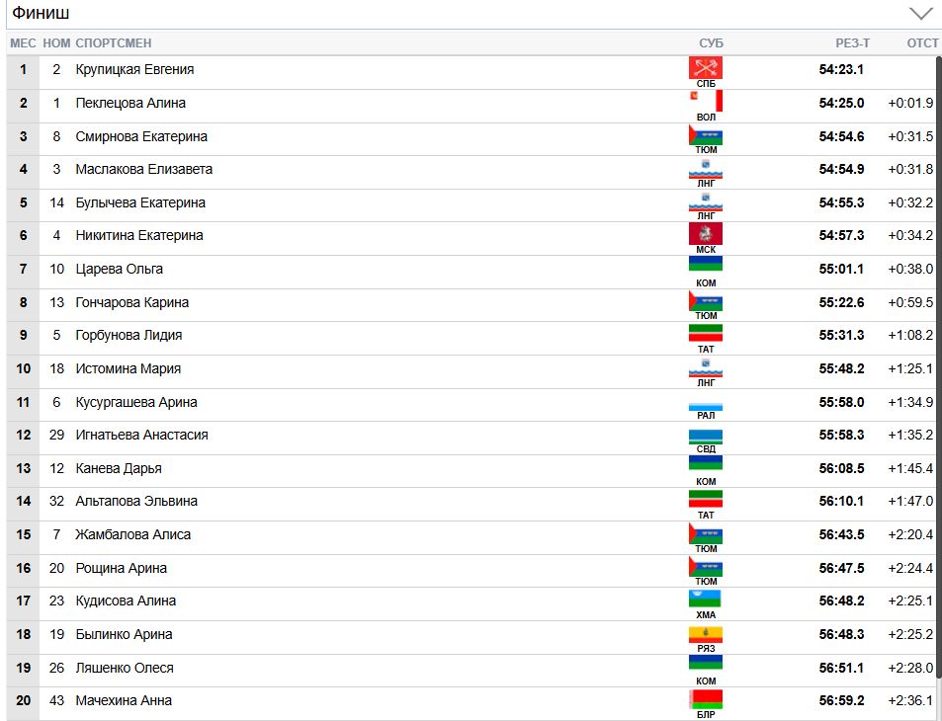Open athlete Царева Ольга's entry

[120, 269]
